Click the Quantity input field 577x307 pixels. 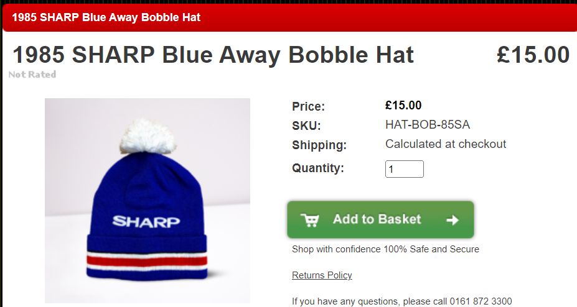coord(405,169)
